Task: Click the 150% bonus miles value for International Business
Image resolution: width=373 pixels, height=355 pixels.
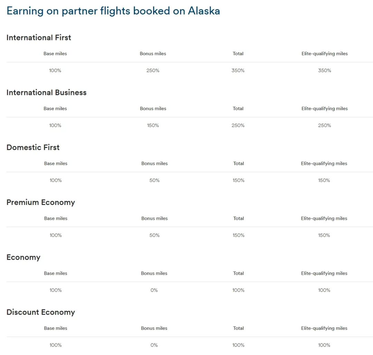Action: click(x=153, y=125)
